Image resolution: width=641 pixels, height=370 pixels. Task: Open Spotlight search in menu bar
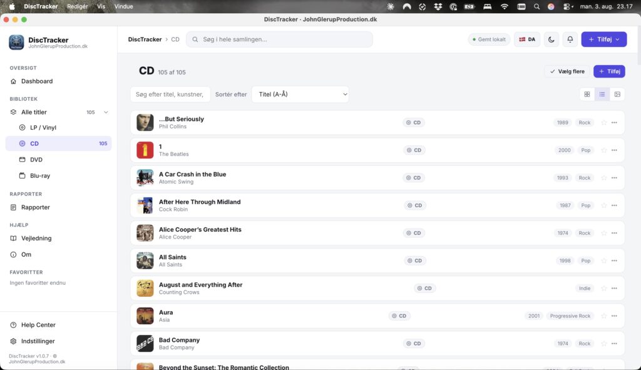point(536,6)
